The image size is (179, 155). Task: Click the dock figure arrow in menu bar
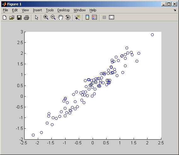[175, 10]
